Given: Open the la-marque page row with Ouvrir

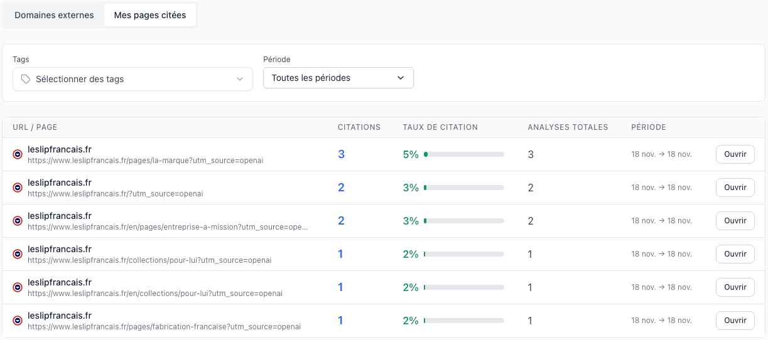Looking at the screenshot, I should coord(735,154).
